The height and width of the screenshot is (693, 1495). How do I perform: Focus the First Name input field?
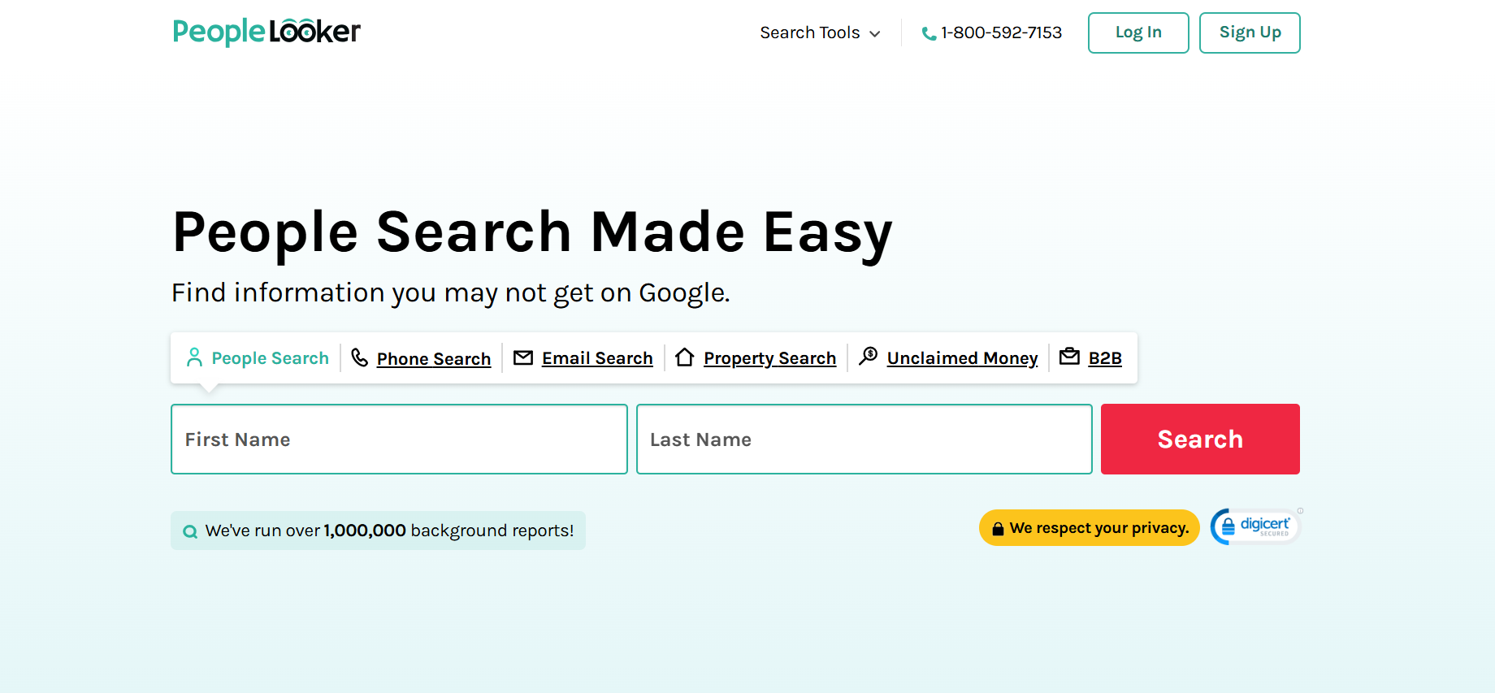399,439
